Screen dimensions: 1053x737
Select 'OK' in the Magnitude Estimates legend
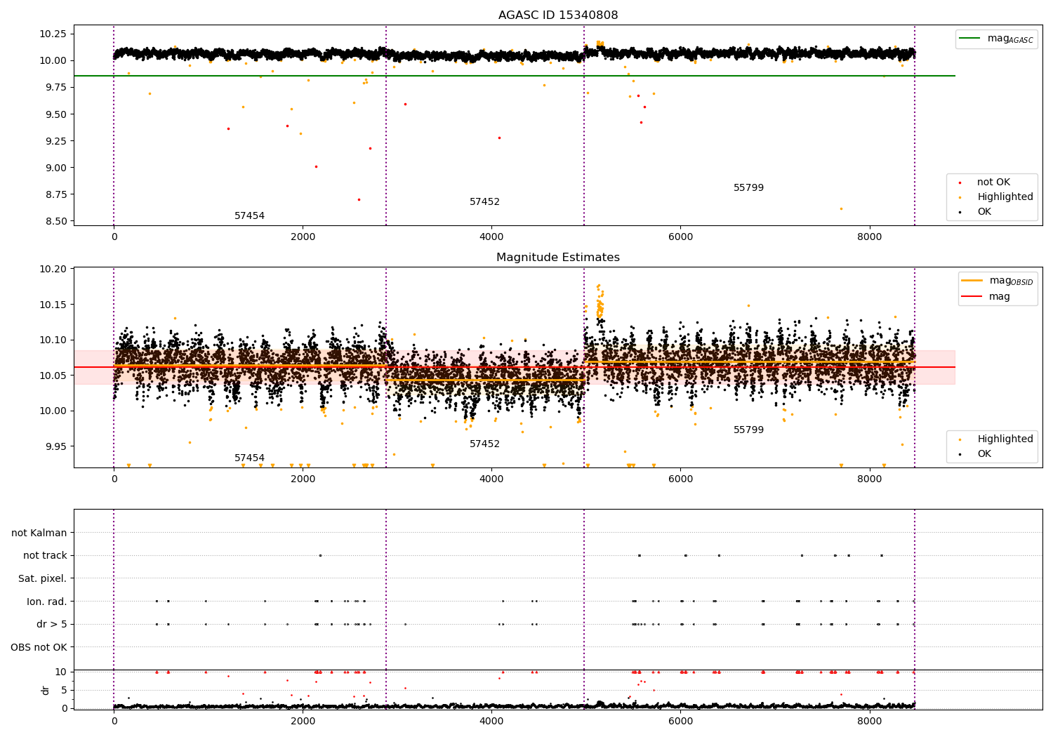coord(984,453)
